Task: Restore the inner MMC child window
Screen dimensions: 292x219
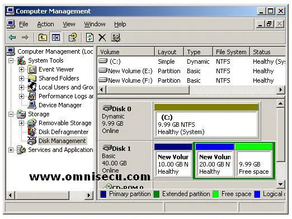Action: click(x=269, y=24)
